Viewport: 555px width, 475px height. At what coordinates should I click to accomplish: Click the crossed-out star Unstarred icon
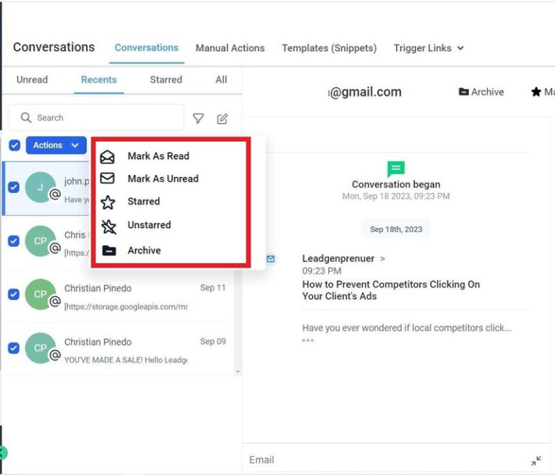pyautogui.click(x=108, y=226)
